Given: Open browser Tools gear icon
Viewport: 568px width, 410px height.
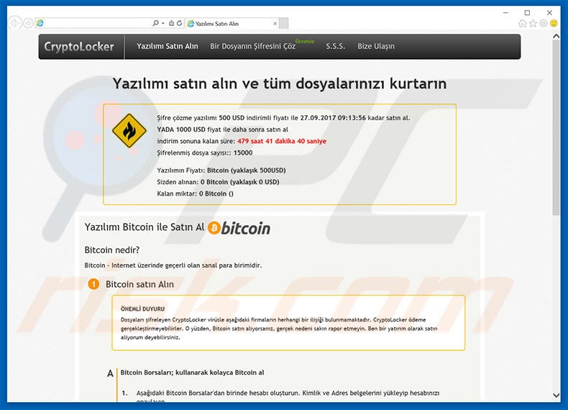Looking at the screenshot, I should click(544, 24).
